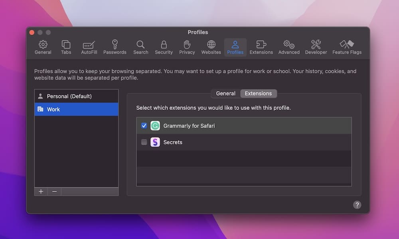Enable the Secrets extension

(x=144, y=142)
